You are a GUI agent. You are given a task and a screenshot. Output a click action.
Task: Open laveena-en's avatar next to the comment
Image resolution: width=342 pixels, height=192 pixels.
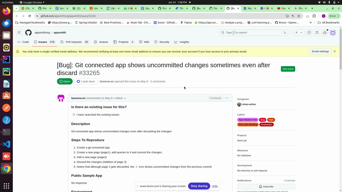click(x=61, y=98)
